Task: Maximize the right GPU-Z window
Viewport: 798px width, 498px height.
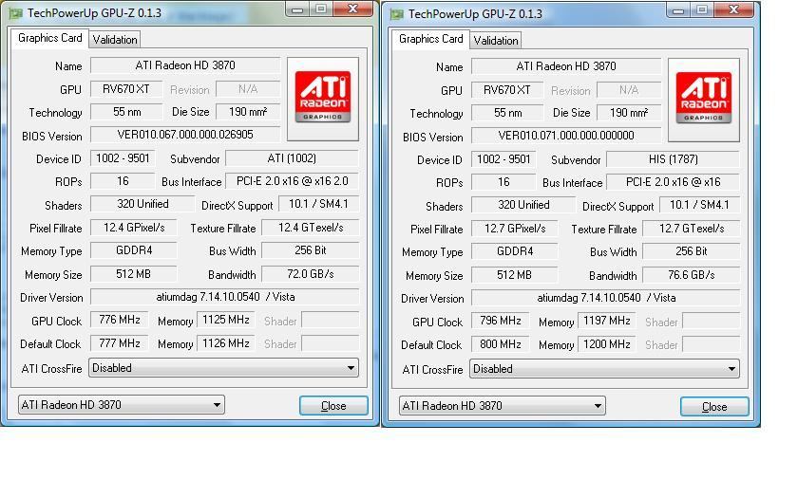Action: (702, 9)
